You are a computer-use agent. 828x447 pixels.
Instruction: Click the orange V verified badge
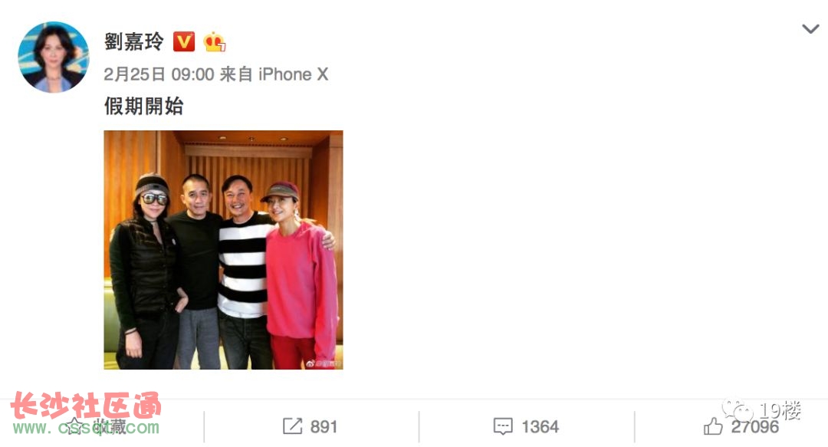[184, 41]
